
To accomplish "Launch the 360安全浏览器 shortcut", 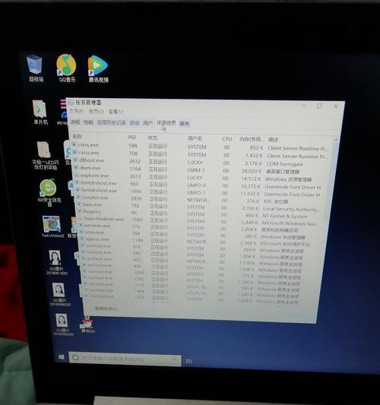I will pos(49,192).
